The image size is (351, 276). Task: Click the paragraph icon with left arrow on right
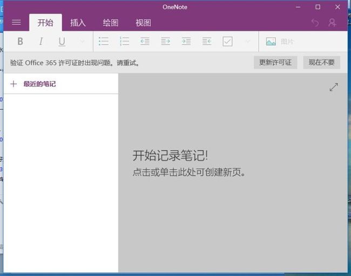(207, 41)
